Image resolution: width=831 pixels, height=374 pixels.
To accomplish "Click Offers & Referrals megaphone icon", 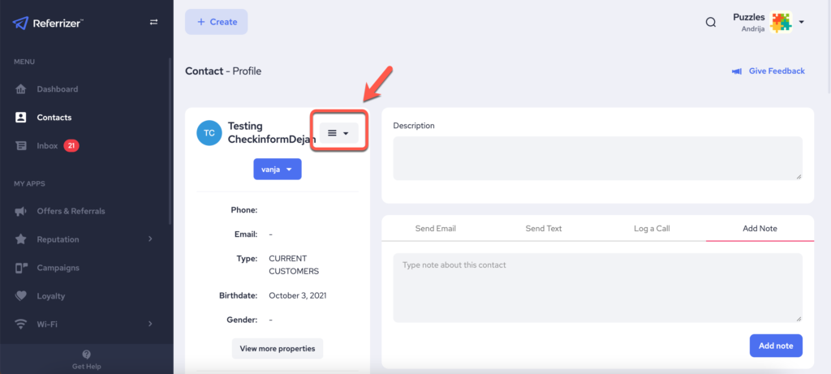I will (21, 211).
